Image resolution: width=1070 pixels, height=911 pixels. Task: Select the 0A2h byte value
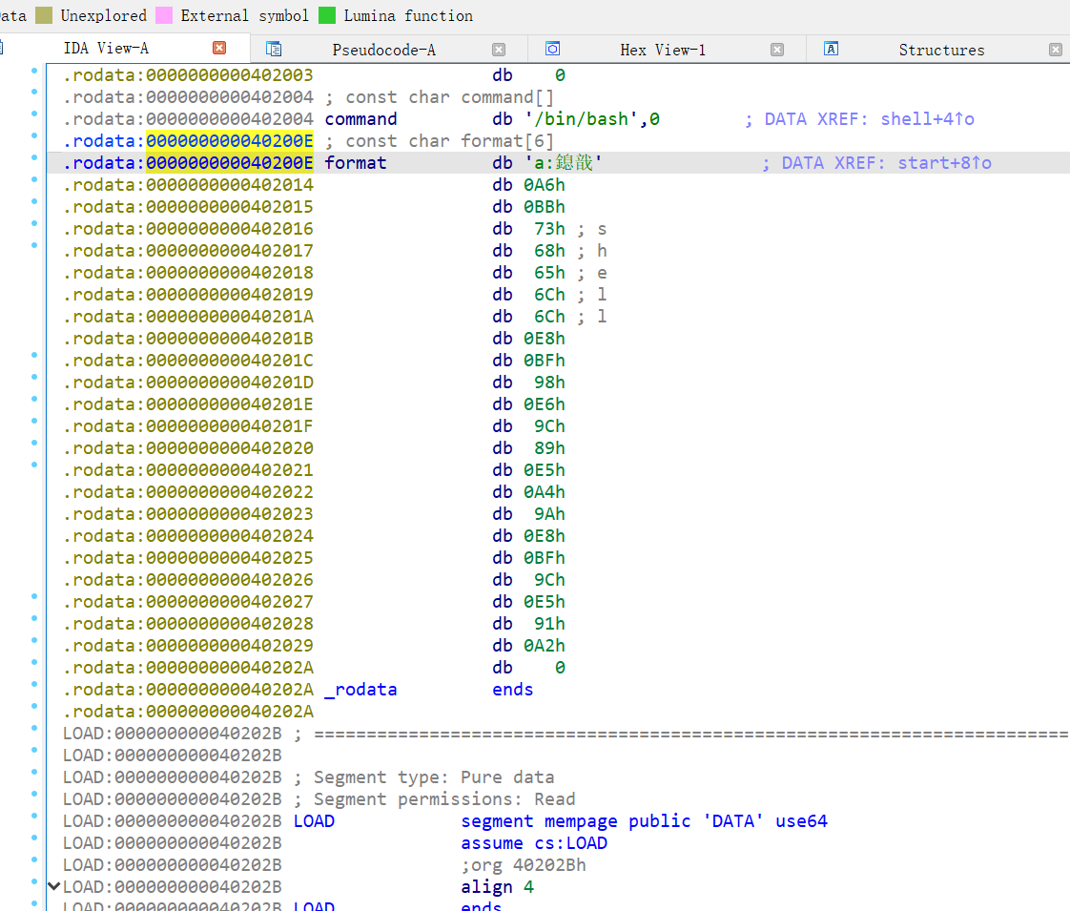(x=545, y=646)
